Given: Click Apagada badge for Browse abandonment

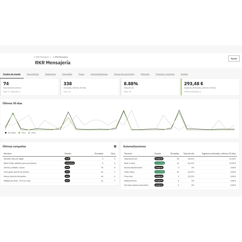Looking at the screenshot, I should (x=159, y=167).
